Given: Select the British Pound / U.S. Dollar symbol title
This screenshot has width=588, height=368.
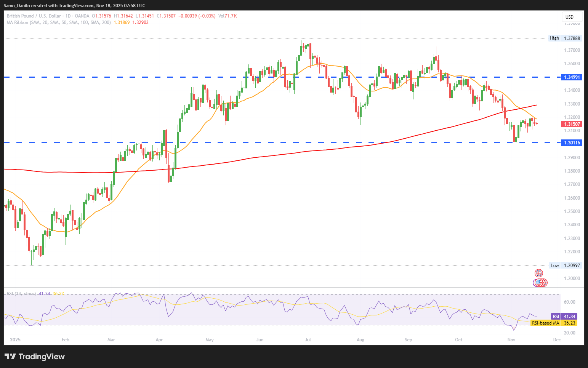Looking at the screenshot, I should click(x=34, y=16).
